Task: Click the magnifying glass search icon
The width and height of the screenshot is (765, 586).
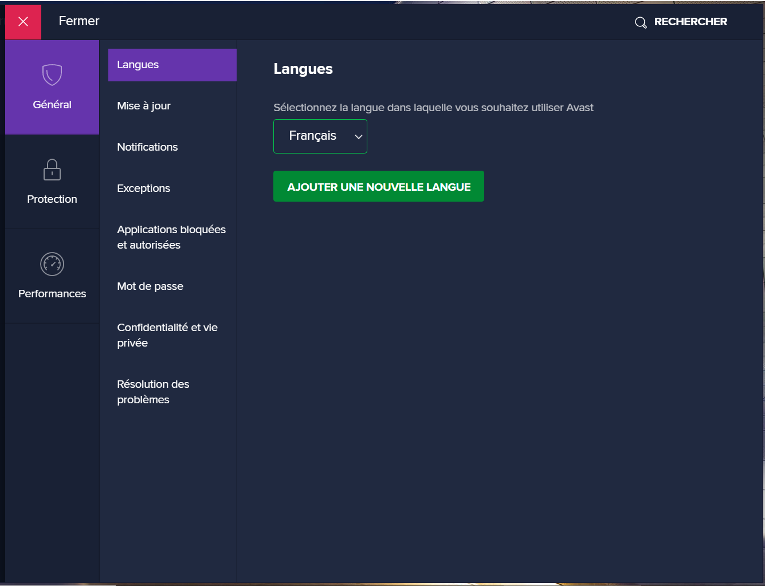Action: pyautogui.click(x=641, y=22)
